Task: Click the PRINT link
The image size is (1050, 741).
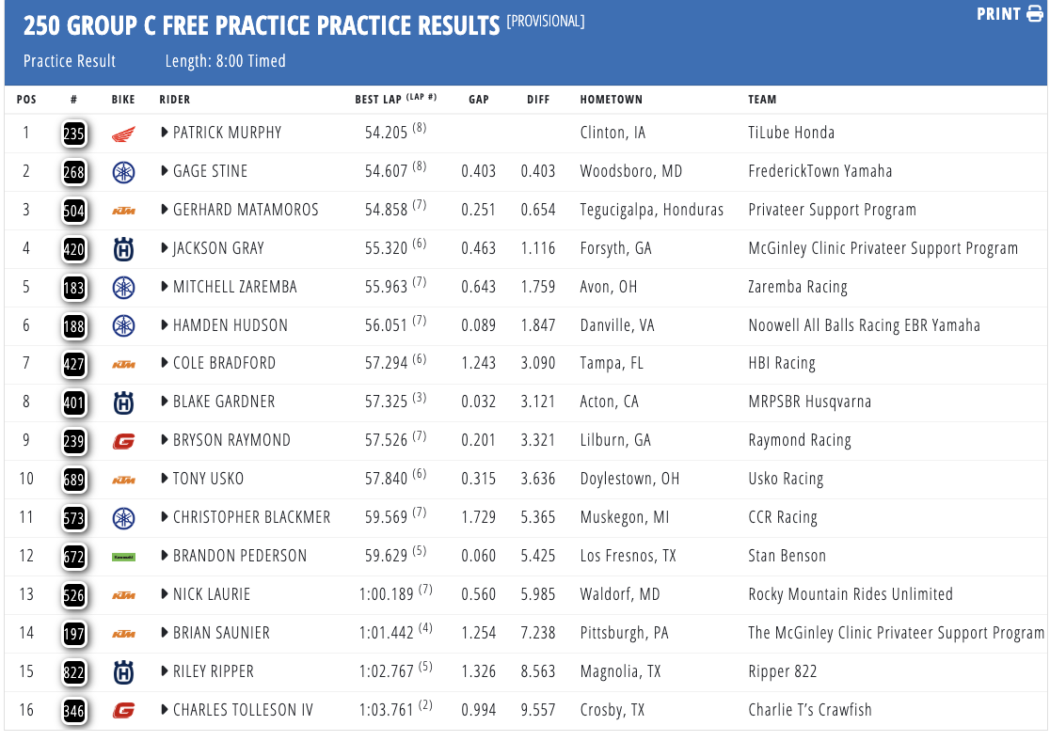Action: 998,14
